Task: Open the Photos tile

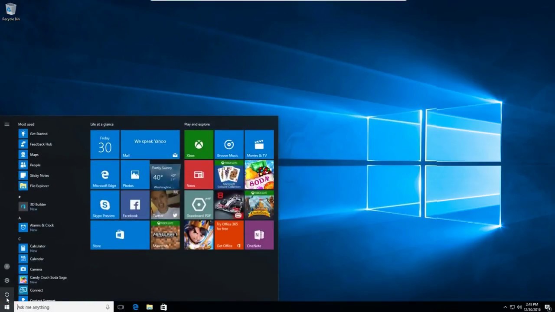Action: click(135, 175)
